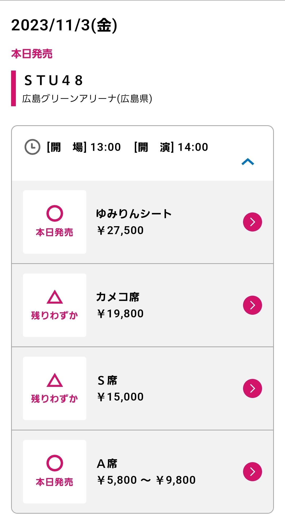The image size is (285, 524).
Task: Click the 広島グリーンアリーナ venue name
Action: (87, 99)
